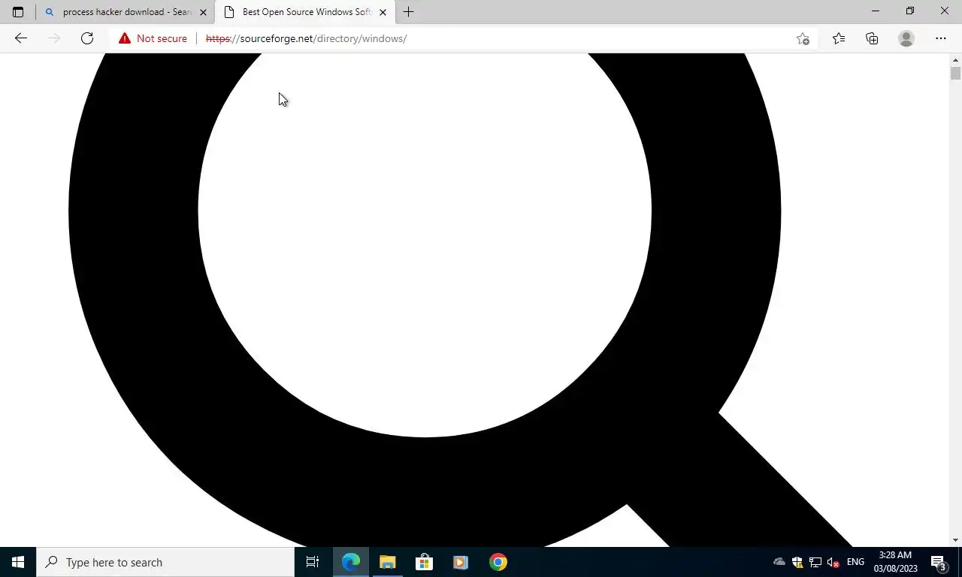The height and width of the screenshot is (577, 962).
Task: Open File Explorer from taskbar
Action: coord(387,562)
